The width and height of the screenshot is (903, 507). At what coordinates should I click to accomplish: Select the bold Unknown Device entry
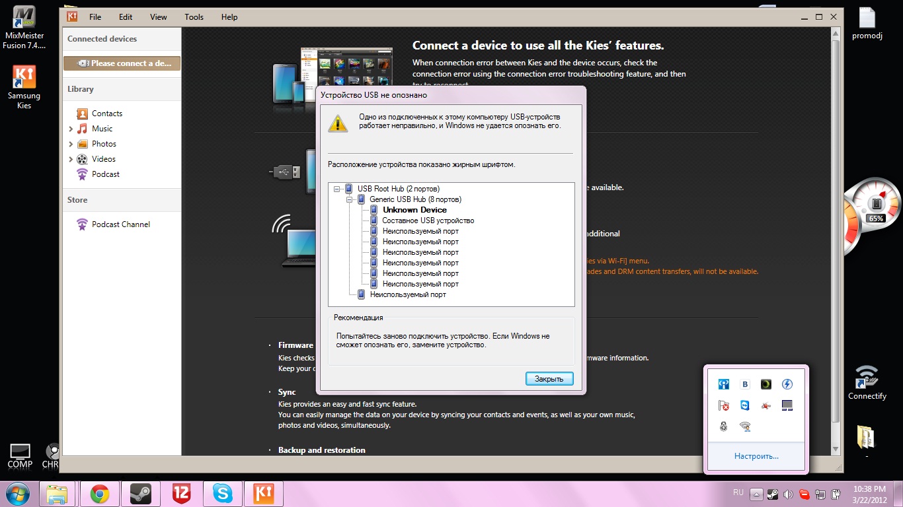point(414,210)
